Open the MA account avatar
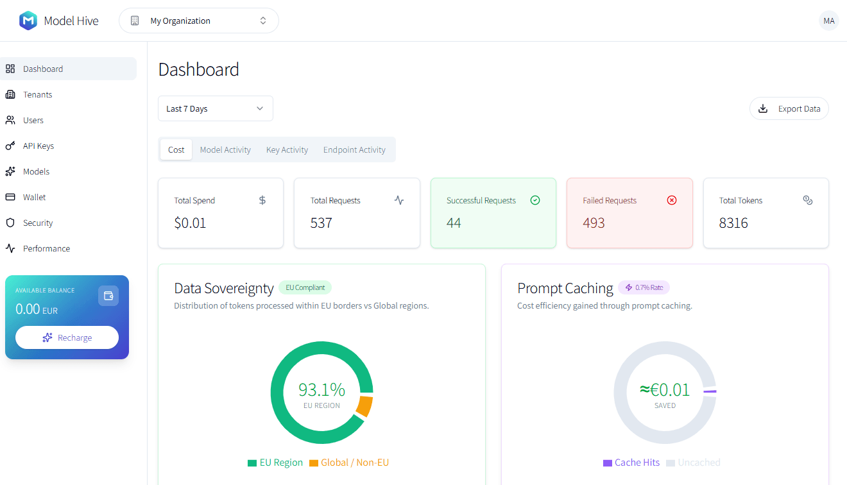The height and width of the screenshot is (485, 847). point(828,20)
